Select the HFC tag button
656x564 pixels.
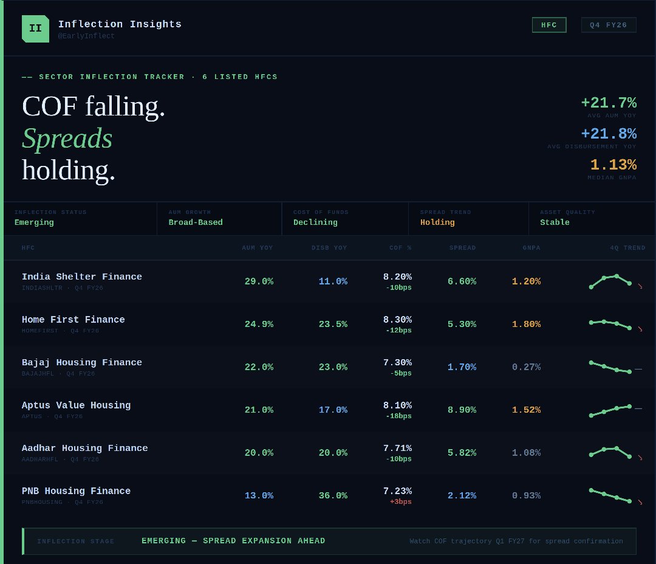coord(549,25)
